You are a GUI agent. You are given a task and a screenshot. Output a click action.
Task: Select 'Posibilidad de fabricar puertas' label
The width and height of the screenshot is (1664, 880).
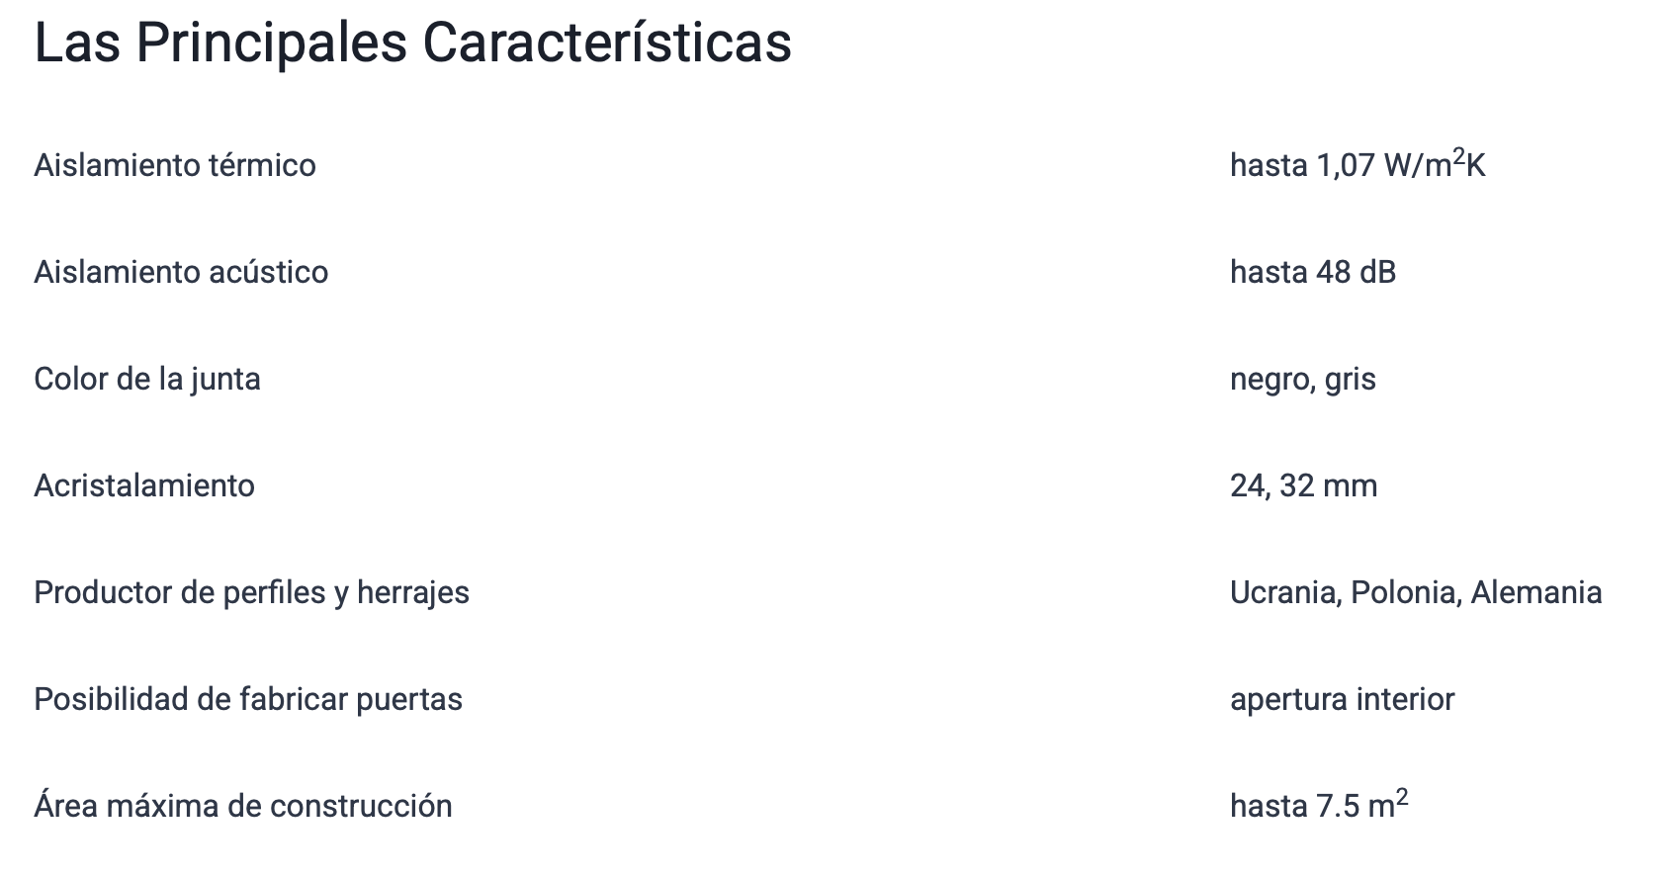pos(248,699)
